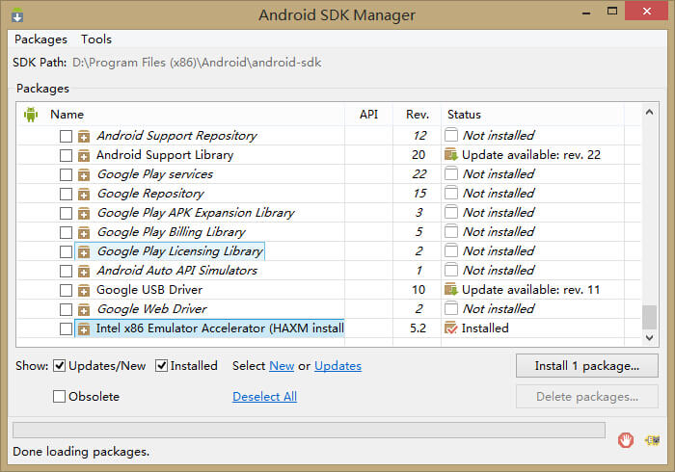Click the not-installed status icon for Google Repository
The image size is (675, 472).
pyautogui.click(x=450, y=193)
